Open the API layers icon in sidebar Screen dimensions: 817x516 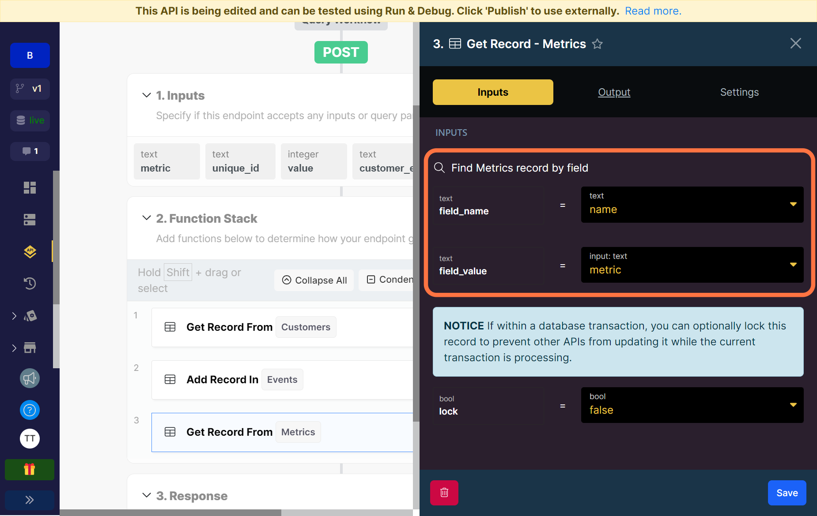pos(30,251)
